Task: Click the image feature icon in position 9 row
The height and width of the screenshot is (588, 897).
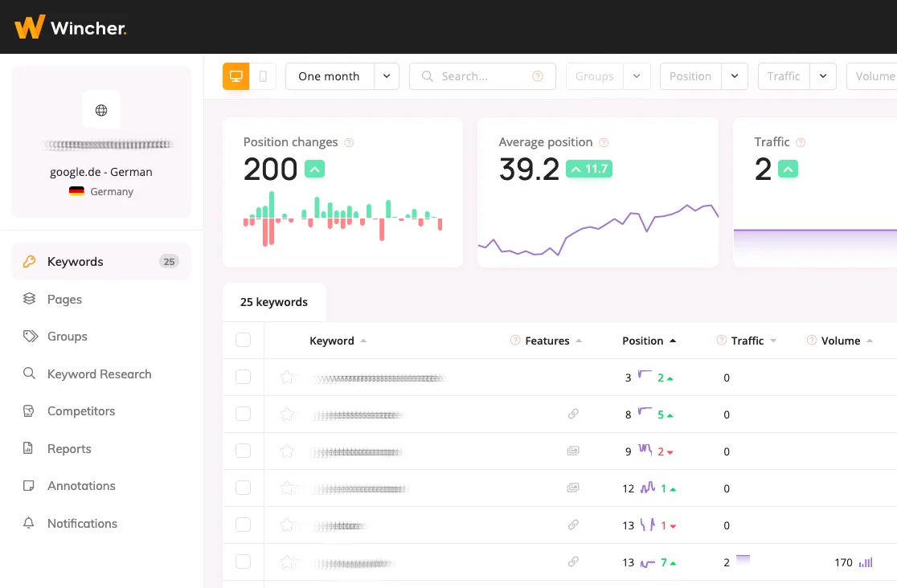Action: point(573,451)
